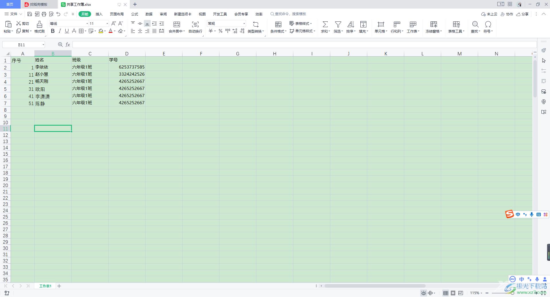Decrease indent icon
Image resolution: width=550 pixels, height=297 pixels.
point(154,23)
